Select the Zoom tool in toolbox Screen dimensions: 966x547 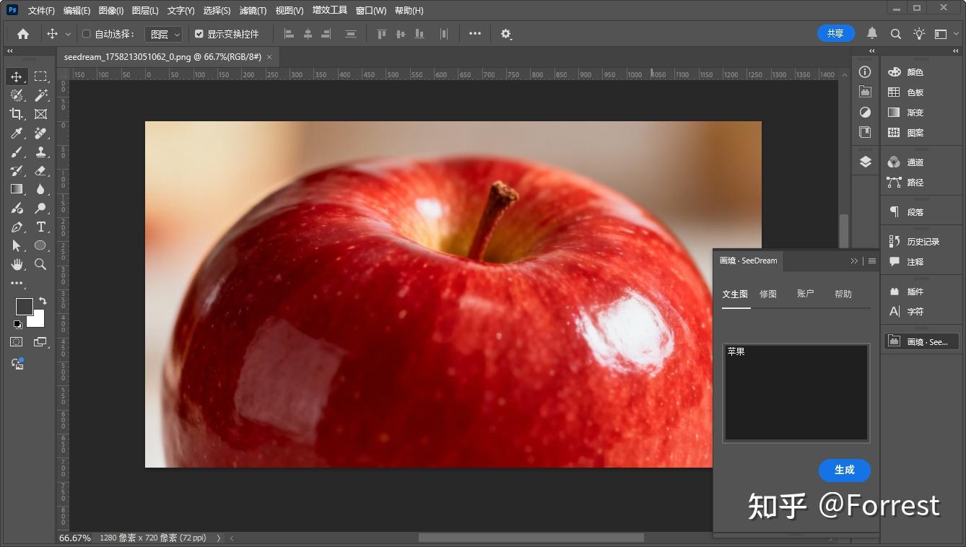click(x=41, y=264)
